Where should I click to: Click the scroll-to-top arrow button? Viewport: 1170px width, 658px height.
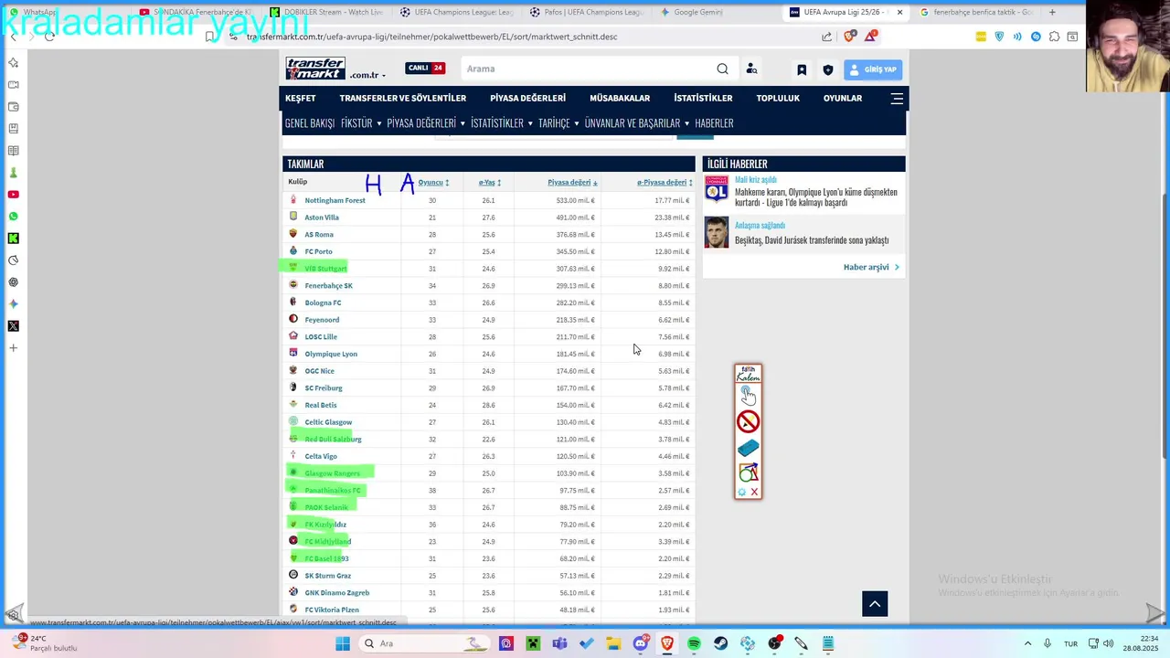[x=875, y=603]
